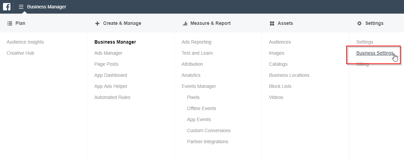
Task: Open App Ads Helper
Action: 111,86
